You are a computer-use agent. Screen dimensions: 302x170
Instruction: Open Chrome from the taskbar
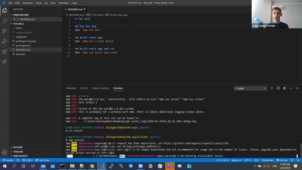pyautogui.click(x=92, y=166)
